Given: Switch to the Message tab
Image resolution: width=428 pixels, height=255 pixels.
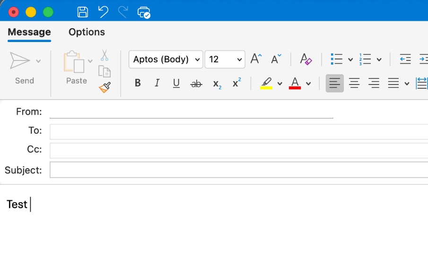Looking at the screenshot, I should pos(29,32).
